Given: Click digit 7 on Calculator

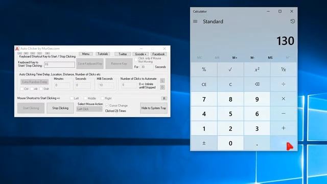Looking at the screenshot, I should point(204,99).
